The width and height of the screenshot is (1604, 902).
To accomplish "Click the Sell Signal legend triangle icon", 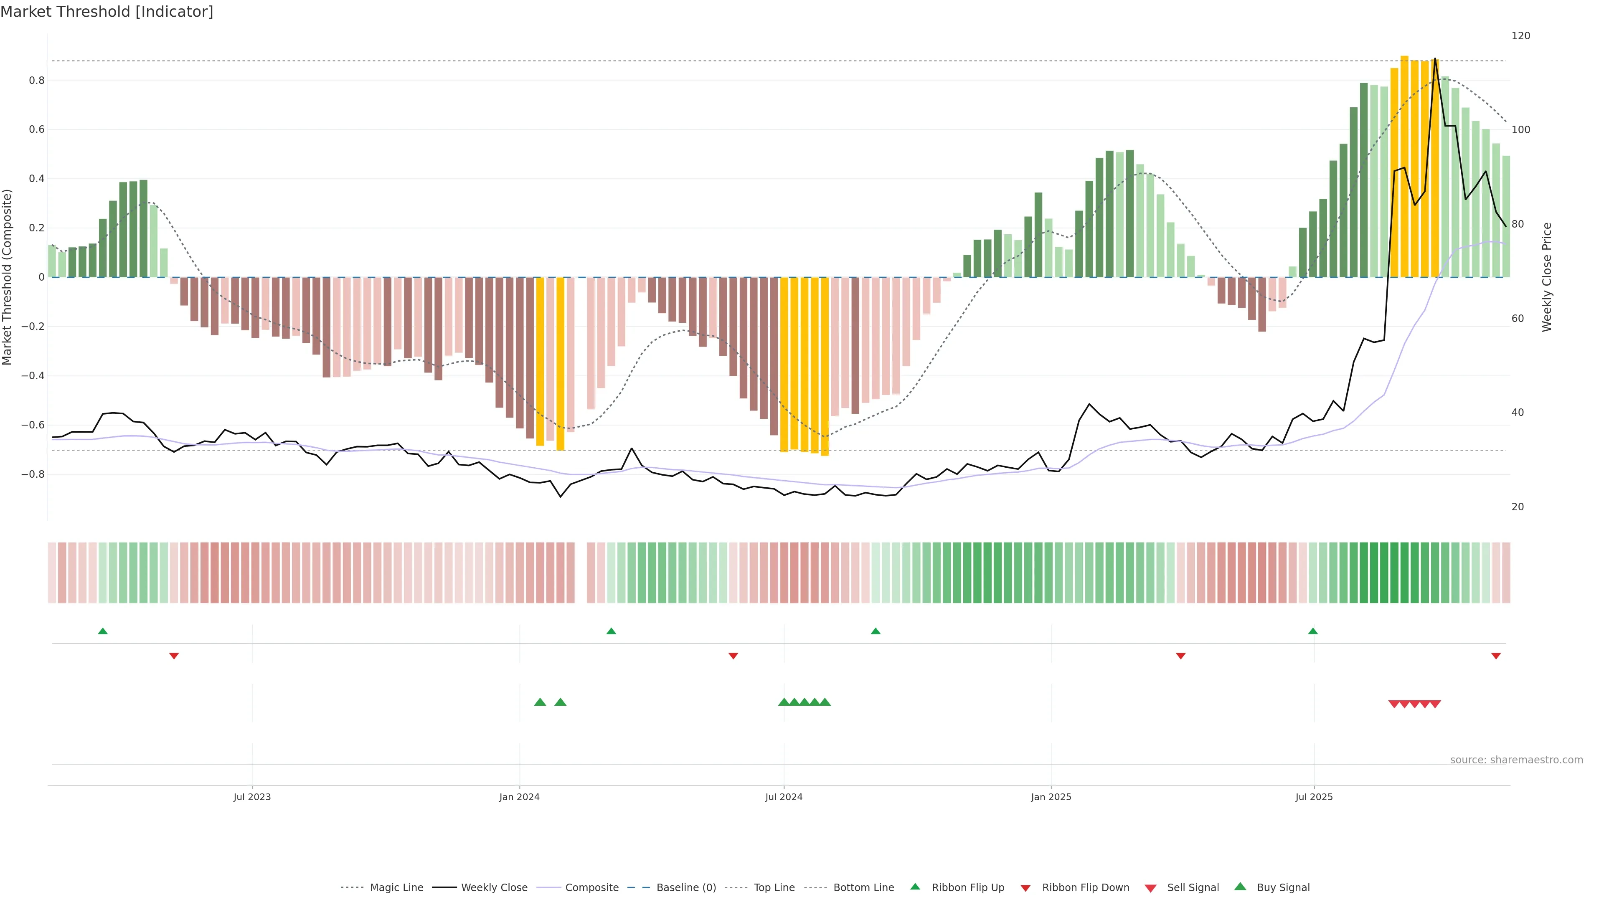I will pyautogui.click(x=1151, y=888).
